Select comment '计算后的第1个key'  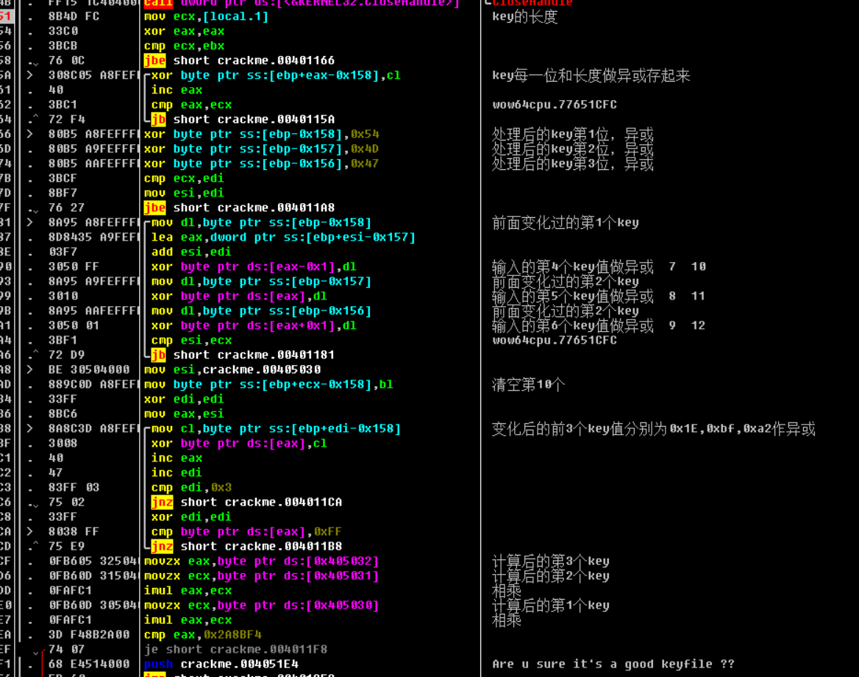pyautogui.click(x=550, y=605)
